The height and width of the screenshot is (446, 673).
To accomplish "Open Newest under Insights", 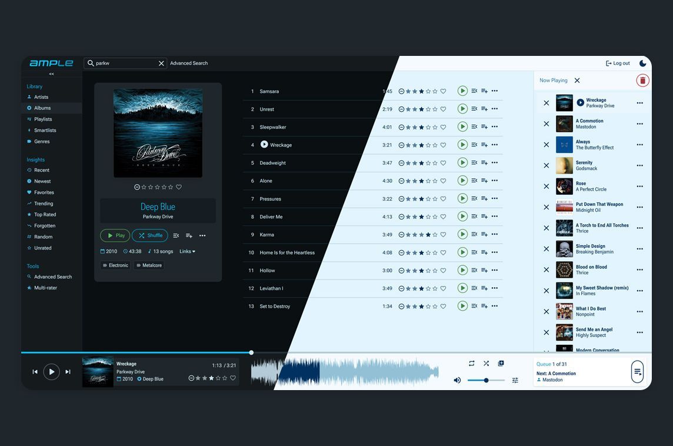I will tap(42, 182).
